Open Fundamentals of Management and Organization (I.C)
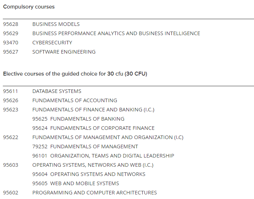254x199 pixels. coord(108,137)
